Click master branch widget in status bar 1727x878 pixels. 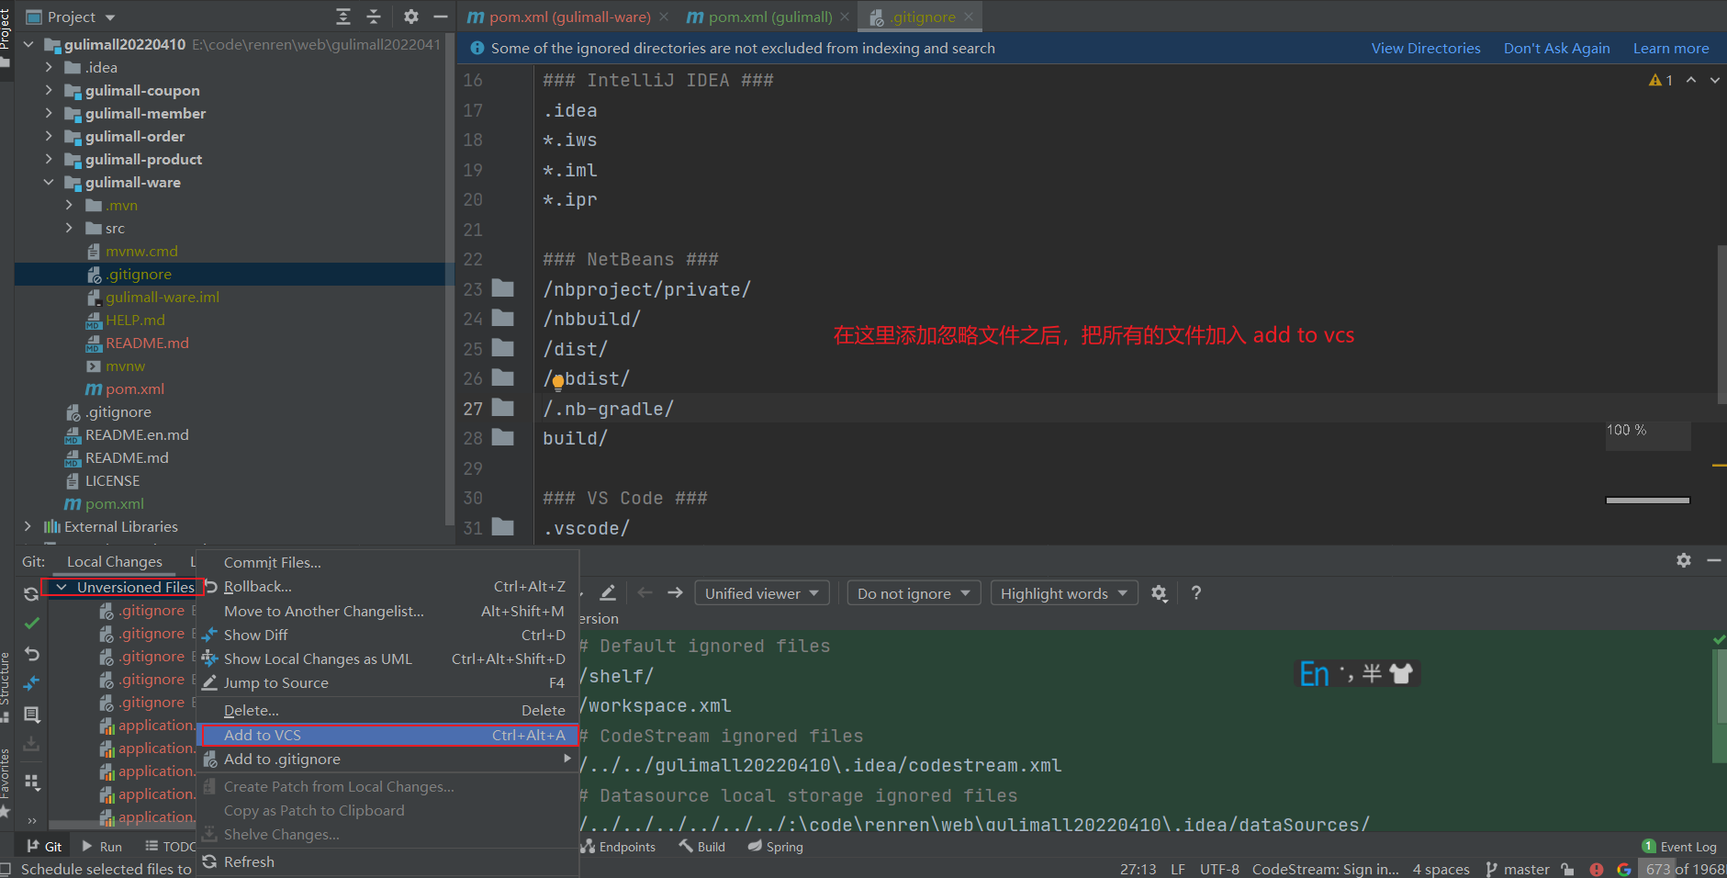[1518, 869]
